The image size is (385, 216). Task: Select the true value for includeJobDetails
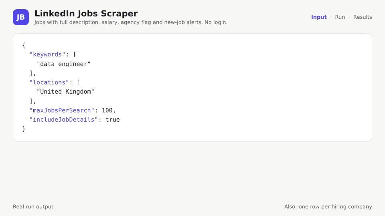pyautogui.click(x=112, y=120)
